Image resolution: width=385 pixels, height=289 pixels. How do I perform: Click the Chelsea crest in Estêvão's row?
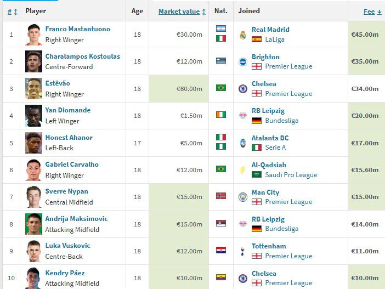point(243,89)
